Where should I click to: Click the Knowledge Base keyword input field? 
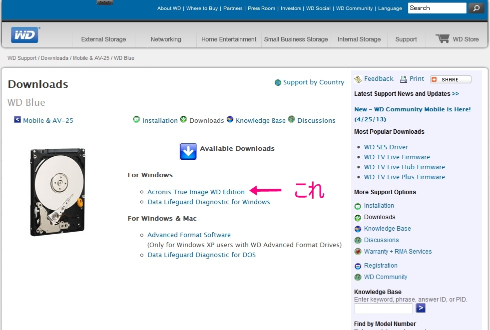pos(383,309)
